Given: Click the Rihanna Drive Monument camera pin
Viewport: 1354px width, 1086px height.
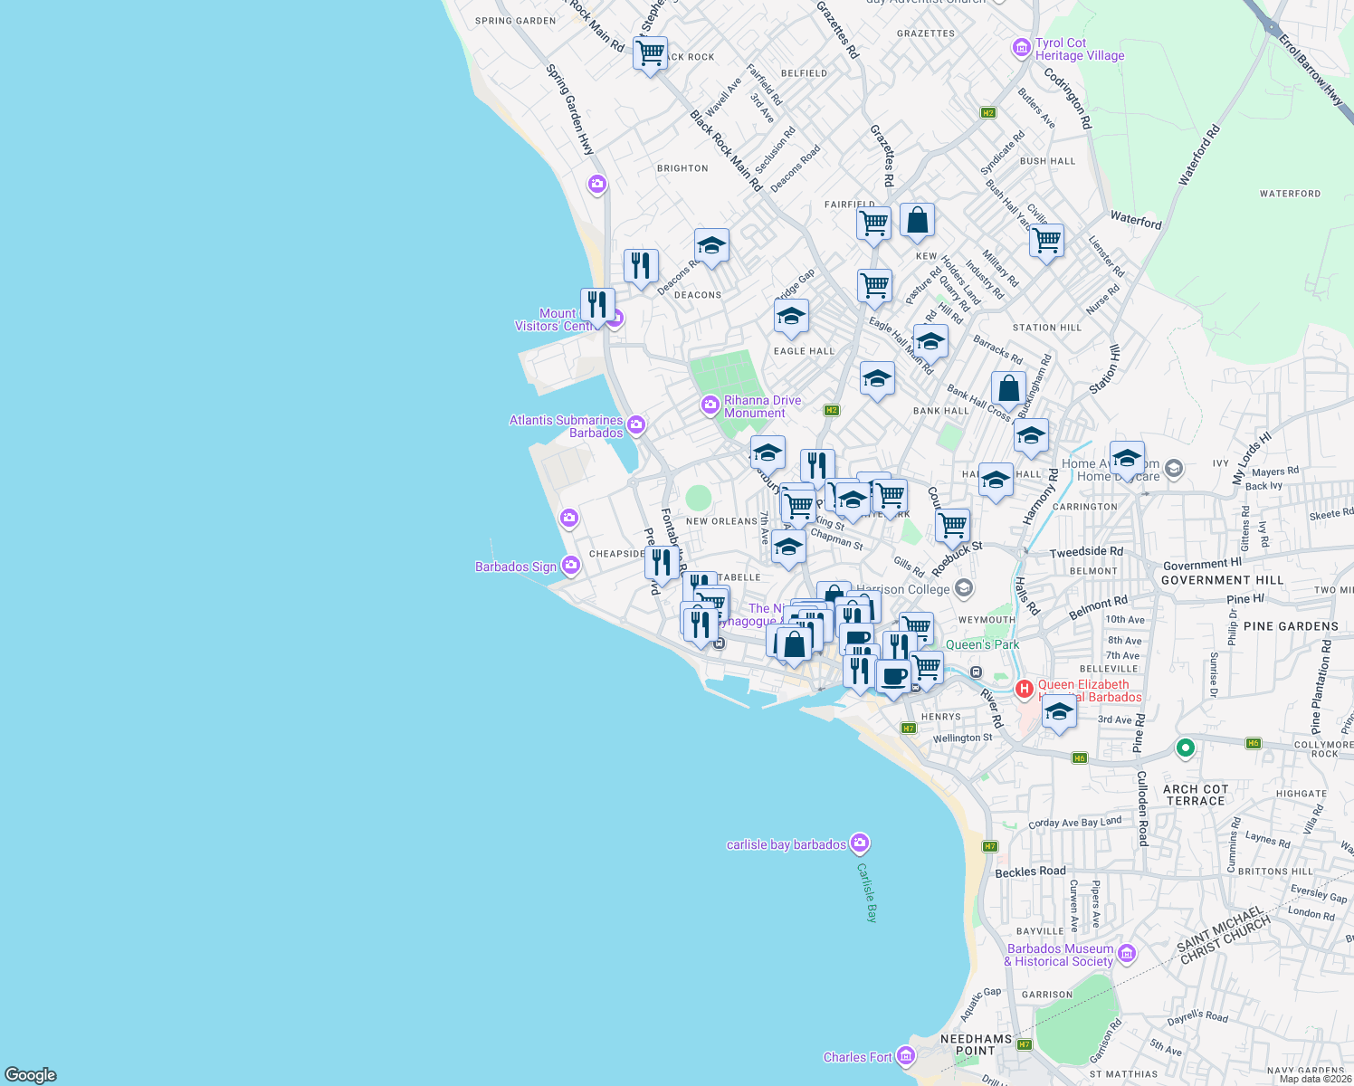Looking at the screenshot, I should (x=710, y=405).
